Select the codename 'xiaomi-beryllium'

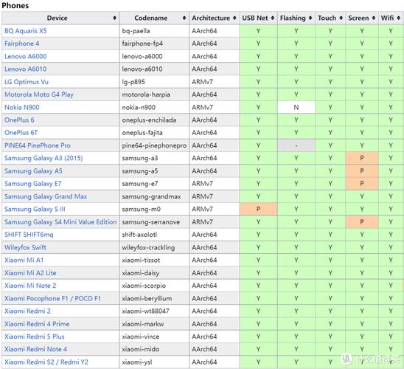[x=147, y=298]
